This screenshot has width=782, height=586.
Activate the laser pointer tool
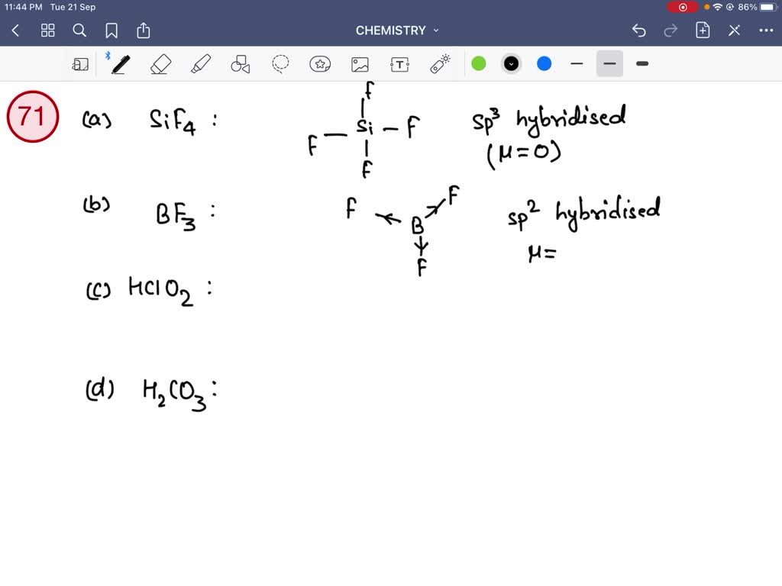point(441,63)
